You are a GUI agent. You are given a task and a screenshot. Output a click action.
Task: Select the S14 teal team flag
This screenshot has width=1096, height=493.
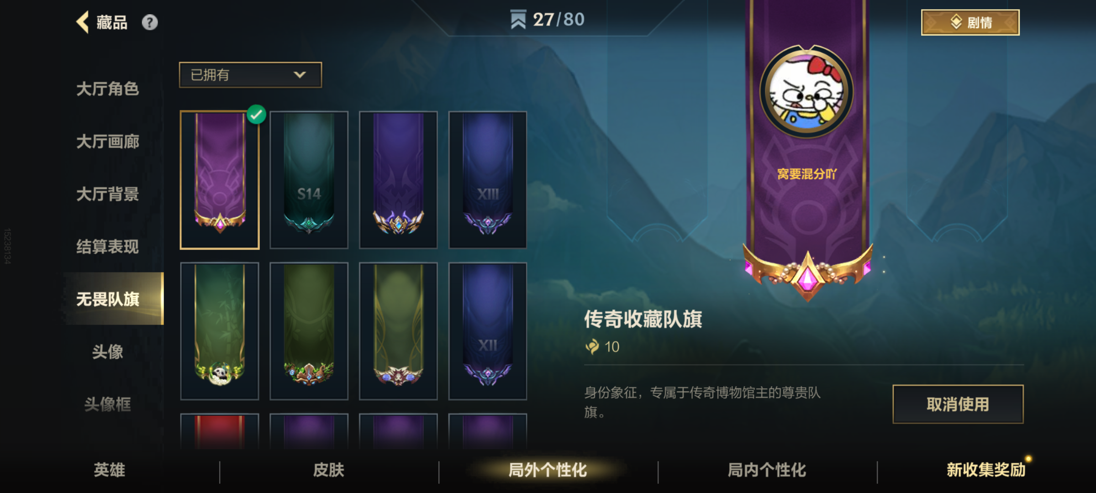coord(309,180)
